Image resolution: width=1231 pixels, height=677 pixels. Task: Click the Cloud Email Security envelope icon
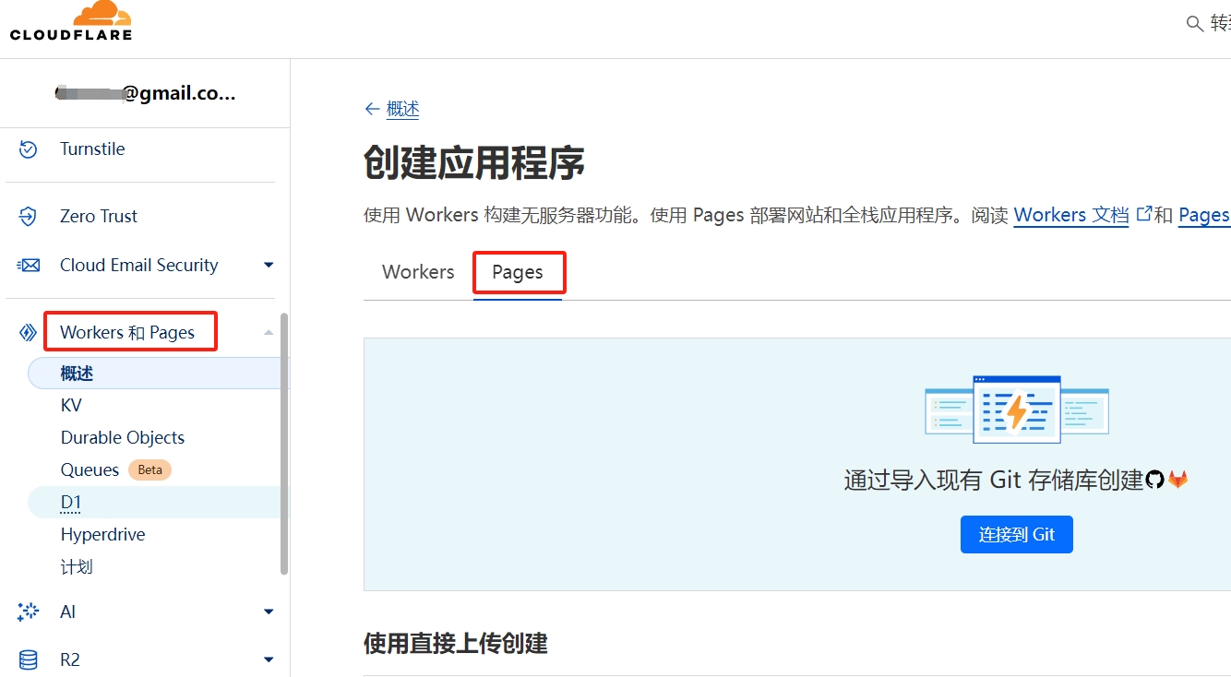(29, 266)
